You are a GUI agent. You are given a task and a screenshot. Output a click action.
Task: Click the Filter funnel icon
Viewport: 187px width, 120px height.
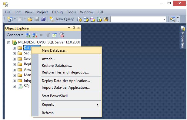click(x=48, y=35)
